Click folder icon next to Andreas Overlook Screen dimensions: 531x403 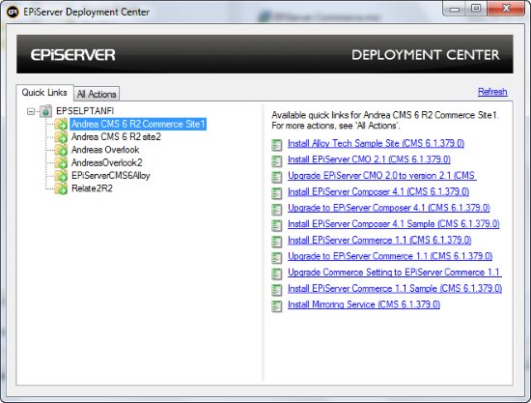(61, 150)
